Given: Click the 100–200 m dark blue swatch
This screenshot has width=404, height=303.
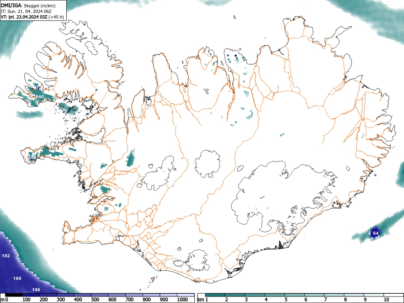Looking at the screenshot, I should [31, 295].
